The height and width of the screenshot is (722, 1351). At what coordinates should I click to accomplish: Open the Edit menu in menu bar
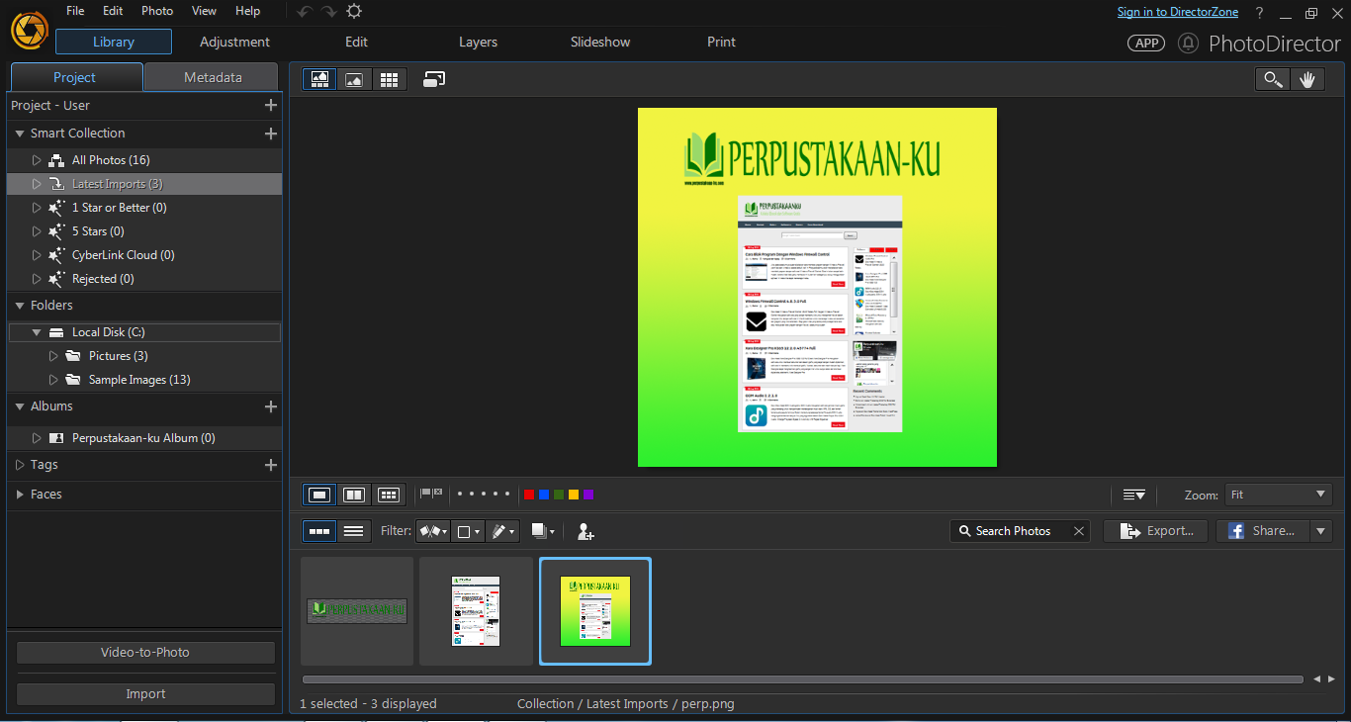113,11
